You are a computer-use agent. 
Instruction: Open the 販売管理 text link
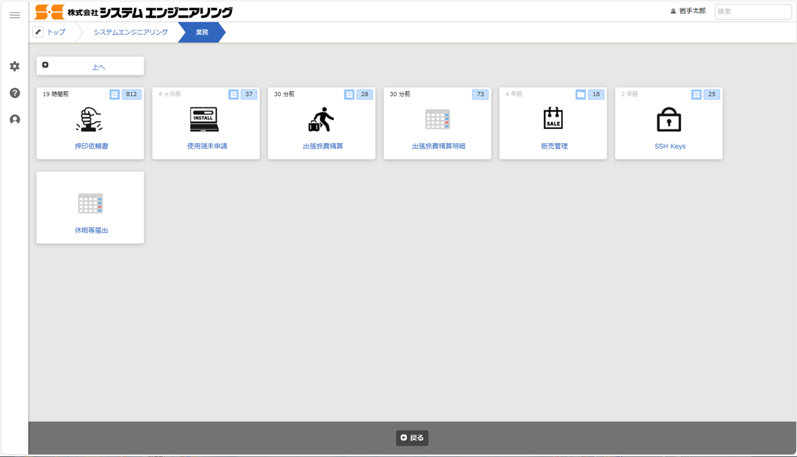[x=554, y=146]
